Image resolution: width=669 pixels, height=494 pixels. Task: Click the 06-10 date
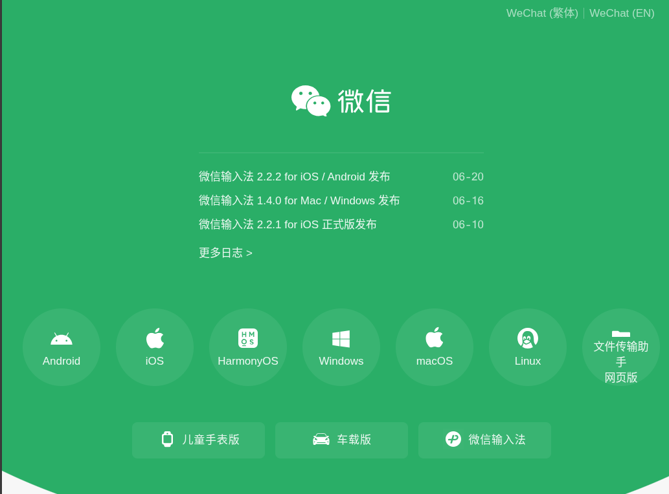pos(468,224)
